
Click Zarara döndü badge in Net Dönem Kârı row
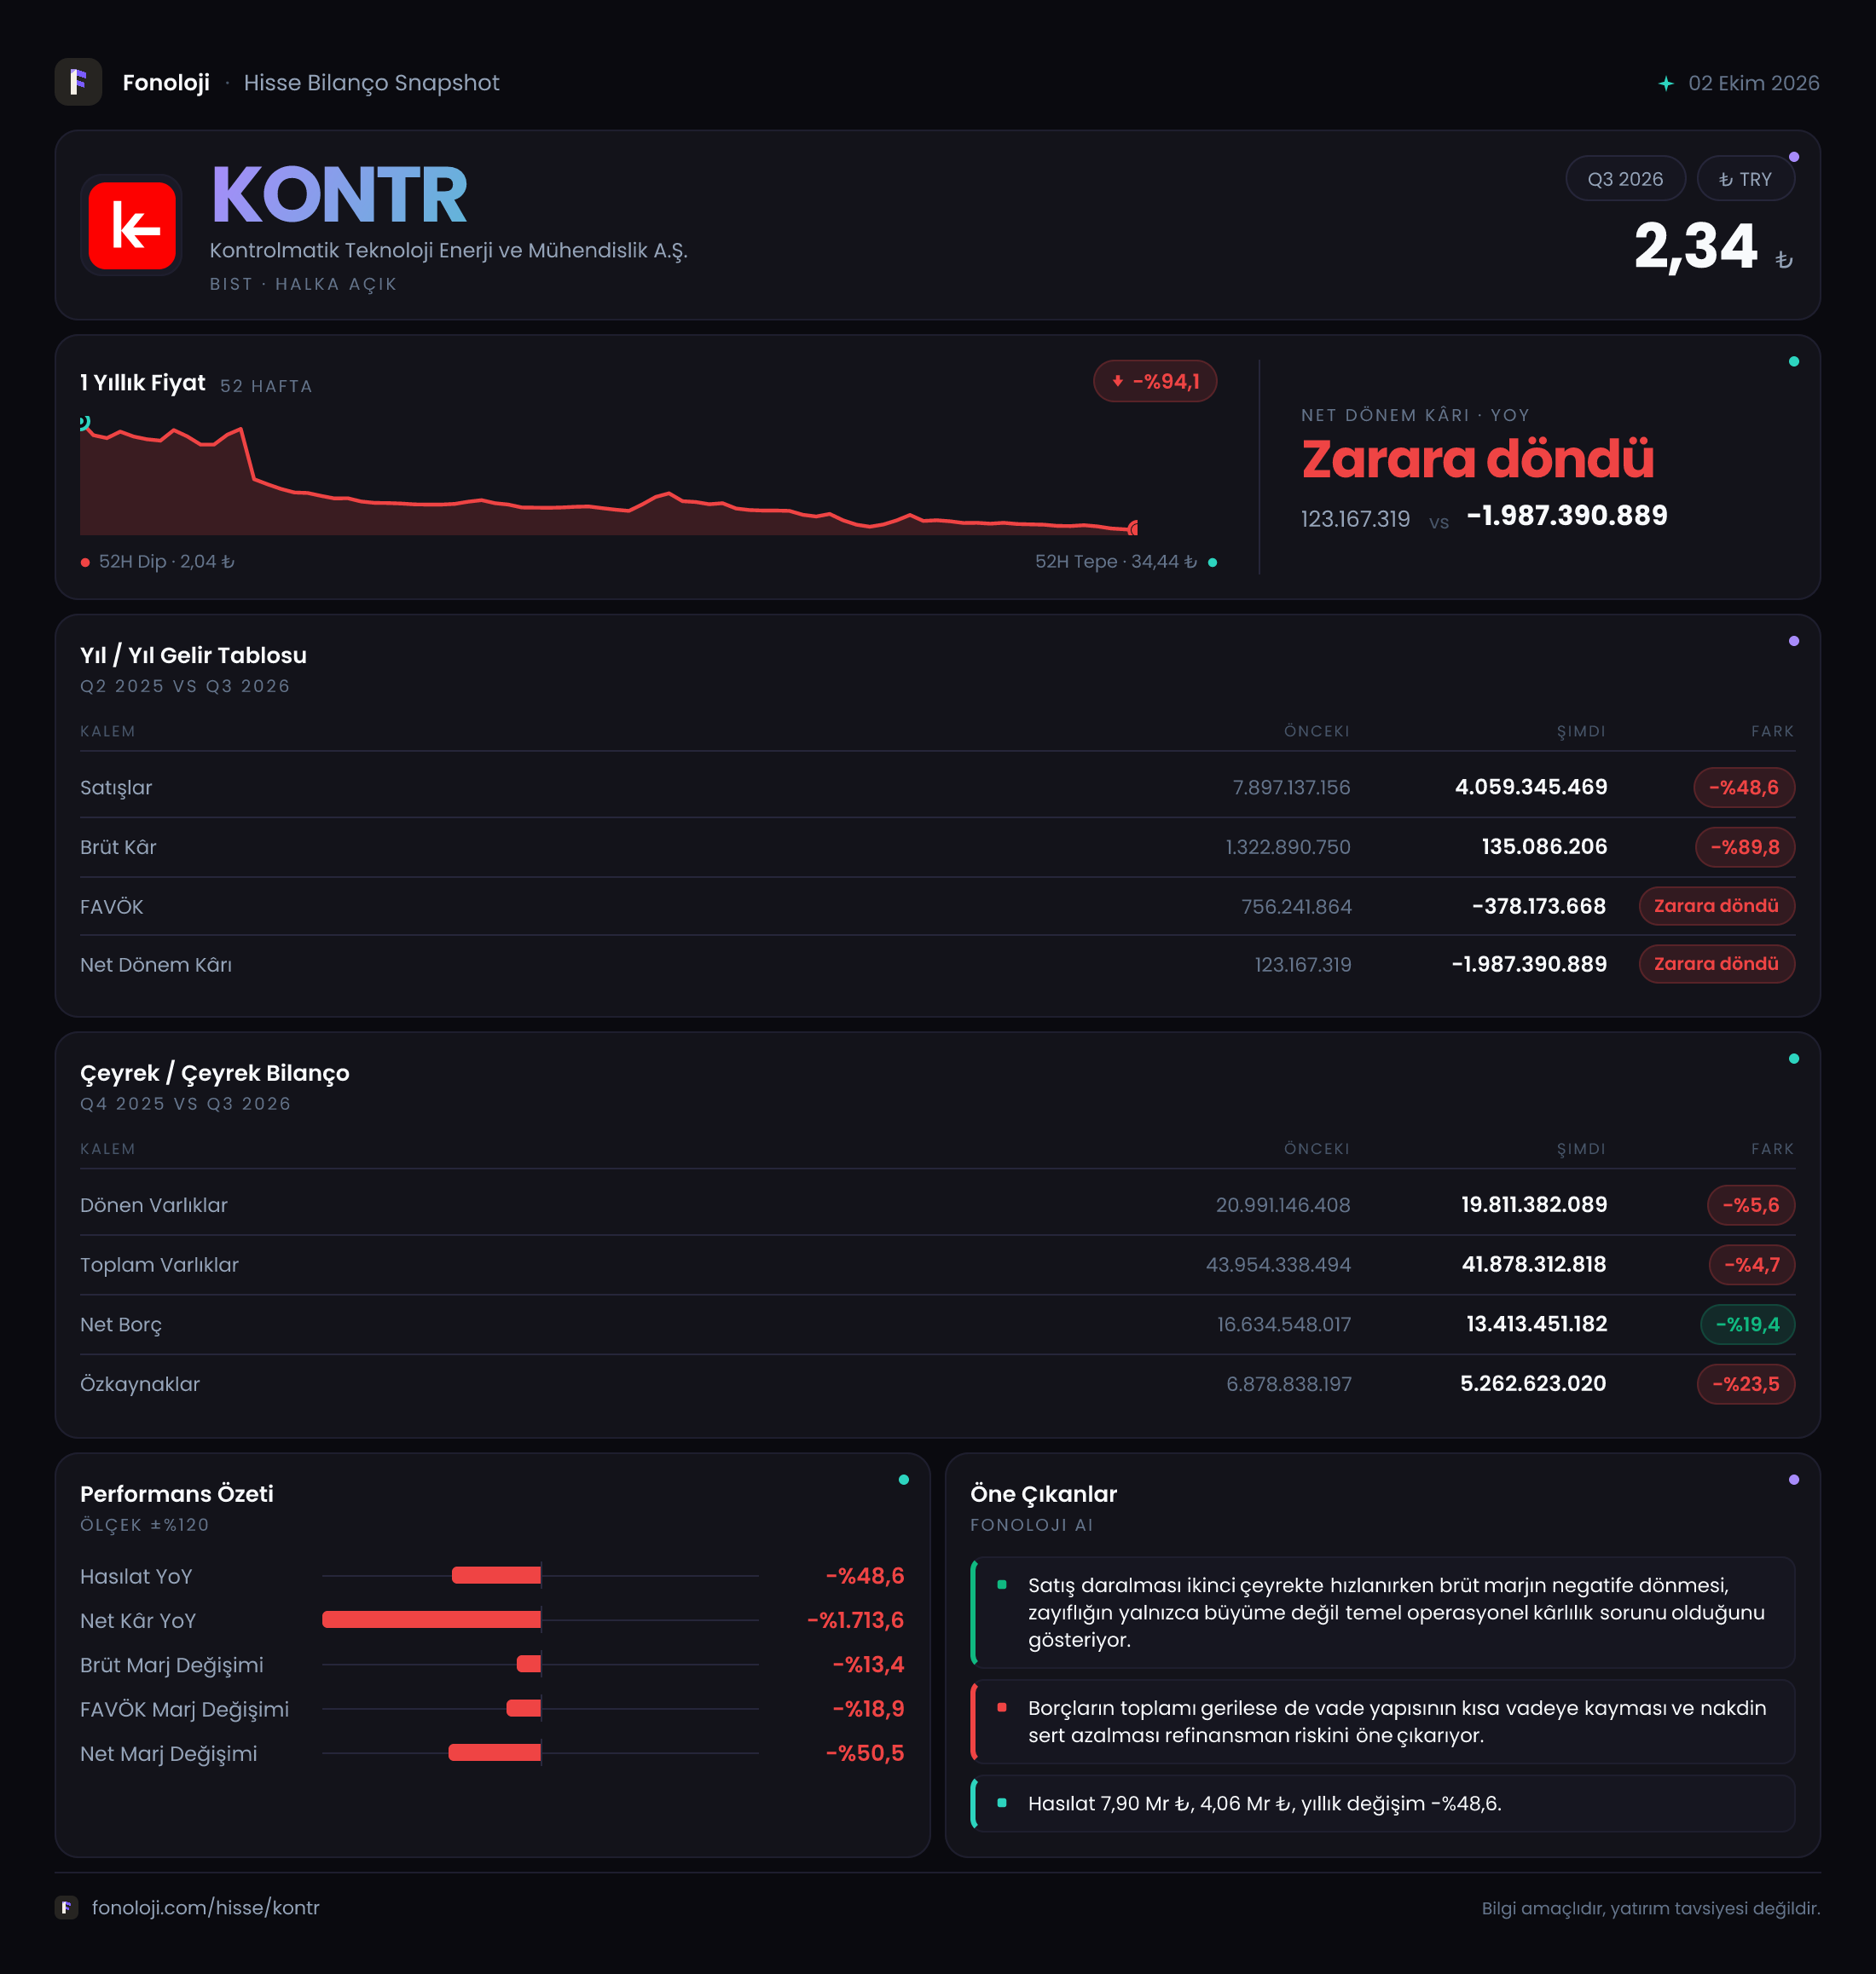(1716, 963)
